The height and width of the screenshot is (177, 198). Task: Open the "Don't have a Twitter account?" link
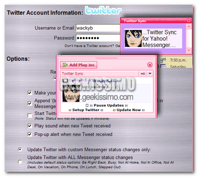tap(92, 46)
